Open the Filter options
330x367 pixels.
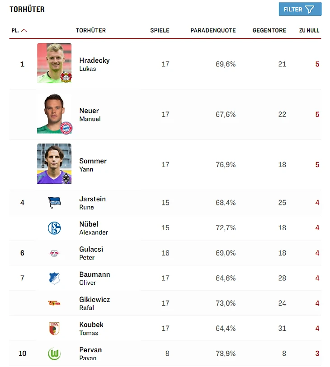pos(293,9)
